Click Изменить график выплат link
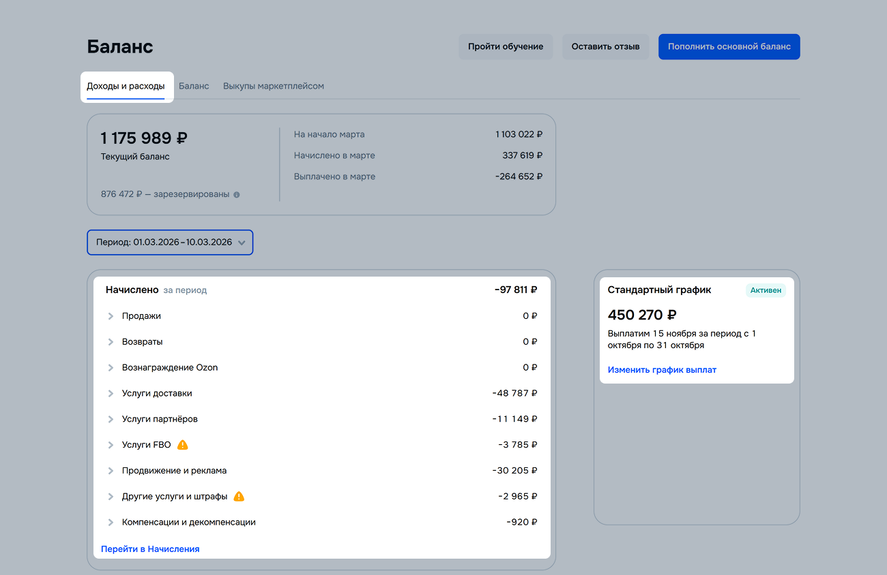 pyautogui.click(x=662, y=370)
